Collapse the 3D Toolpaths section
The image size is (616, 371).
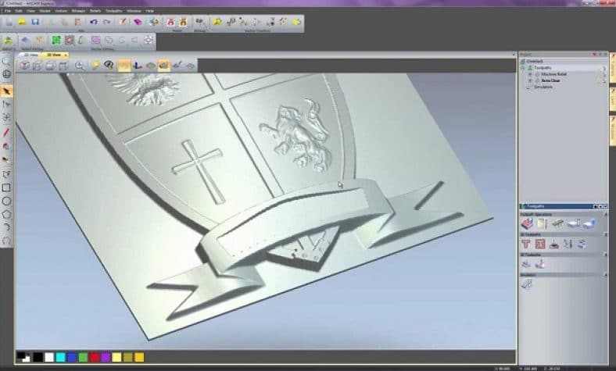pyautogui.click(x=605, y=255)
